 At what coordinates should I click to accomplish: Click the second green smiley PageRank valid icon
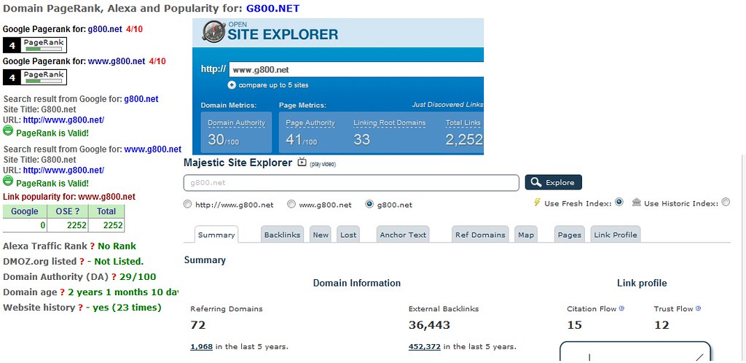tap(7, 181)
